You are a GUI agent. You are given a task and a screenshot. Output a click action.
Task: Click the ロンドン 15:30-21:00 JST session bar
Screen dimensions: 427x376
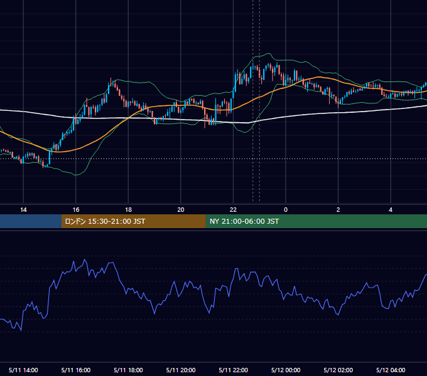133,221
